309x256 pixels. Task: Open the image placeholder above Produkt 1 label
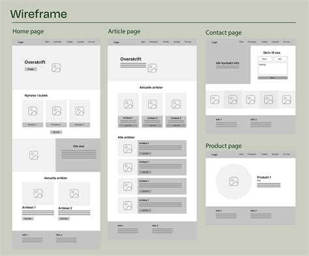pyautogui.click(x=33, y=111)
